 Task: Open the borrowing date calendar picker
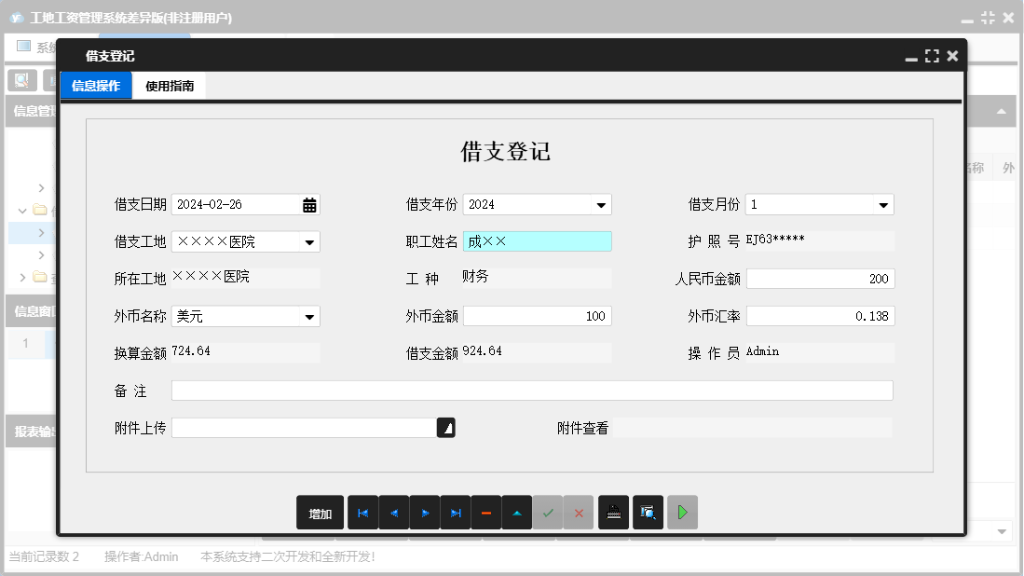[x=310, y=204]
